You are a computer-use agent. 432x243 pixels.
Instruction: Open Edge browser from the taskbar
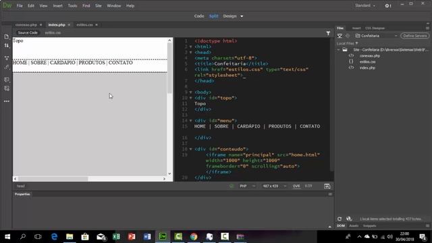[54, 237]
